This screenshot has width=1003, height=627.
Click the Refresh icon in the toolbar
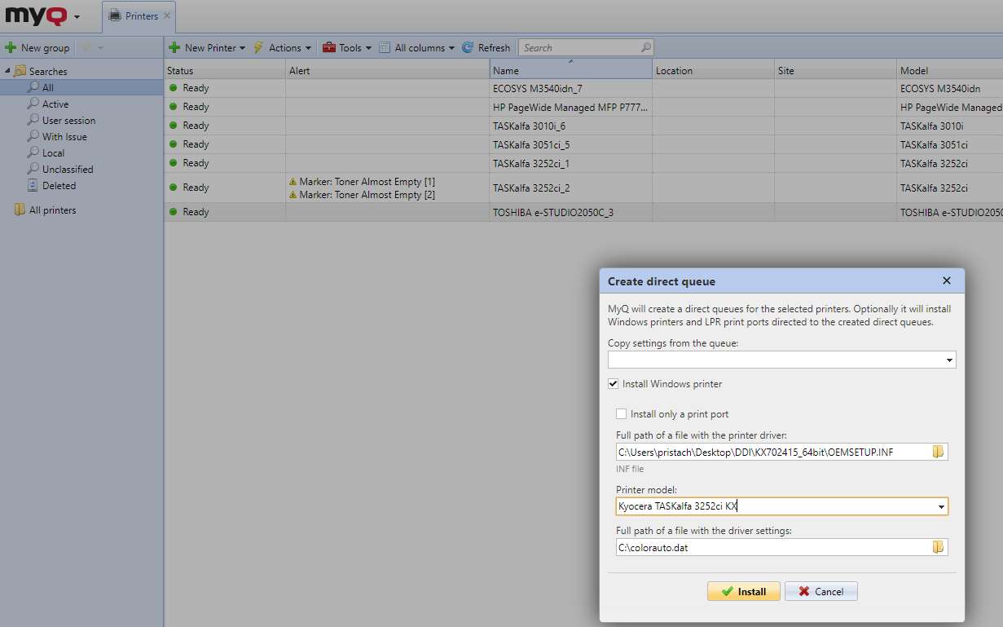(468, 48)
